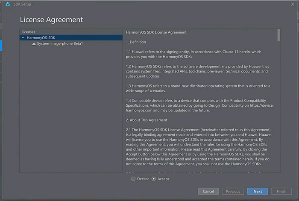299x201 pixels.
Task: Choose the Accept radio button
Action: 154,179
